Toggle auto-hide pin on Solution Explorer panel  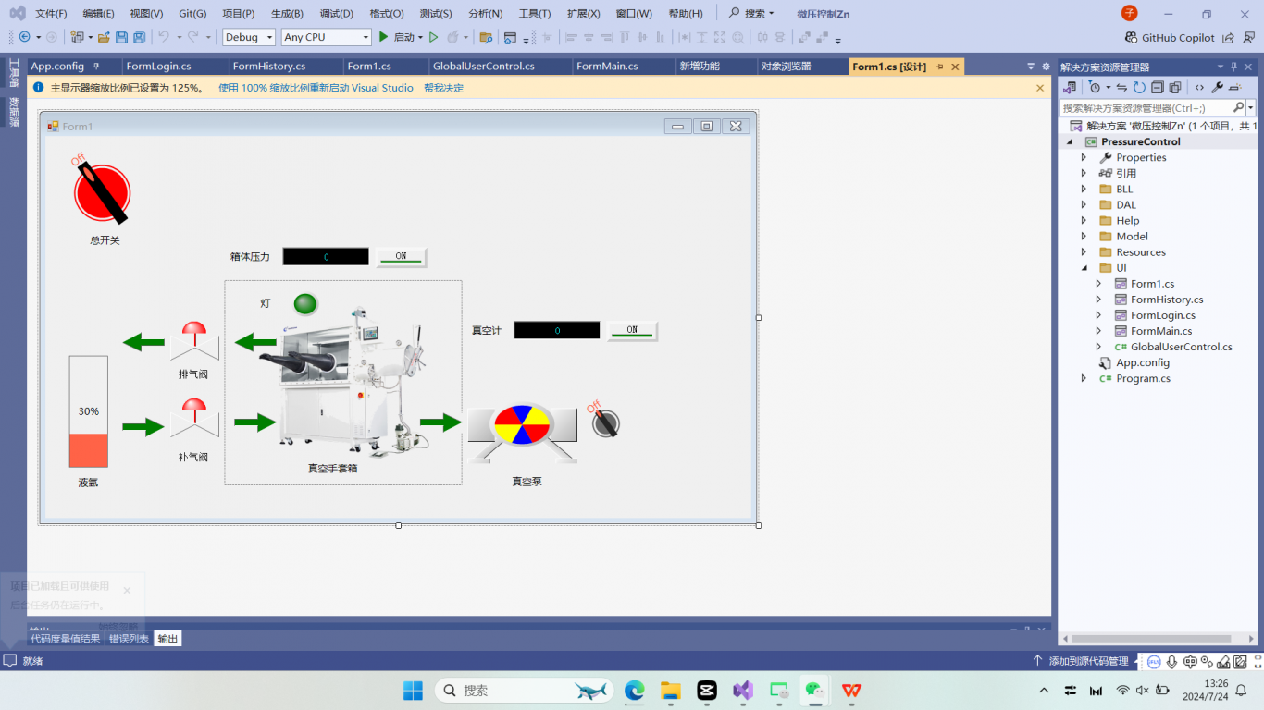point(1233,67)
